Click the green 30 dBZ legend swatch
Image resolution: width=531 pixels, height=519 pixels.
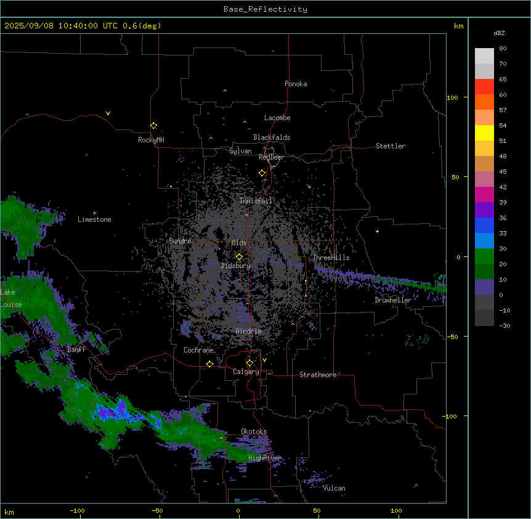pyautogui.click(x=484, y=256)
